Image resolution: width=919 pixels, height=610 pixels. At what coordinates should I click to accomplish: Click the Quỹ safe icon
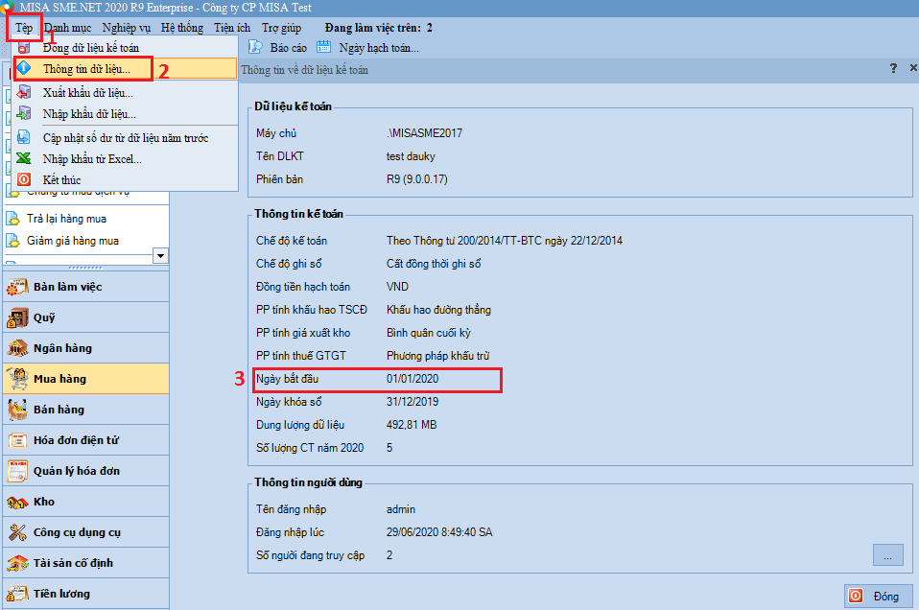coord(17,317)
